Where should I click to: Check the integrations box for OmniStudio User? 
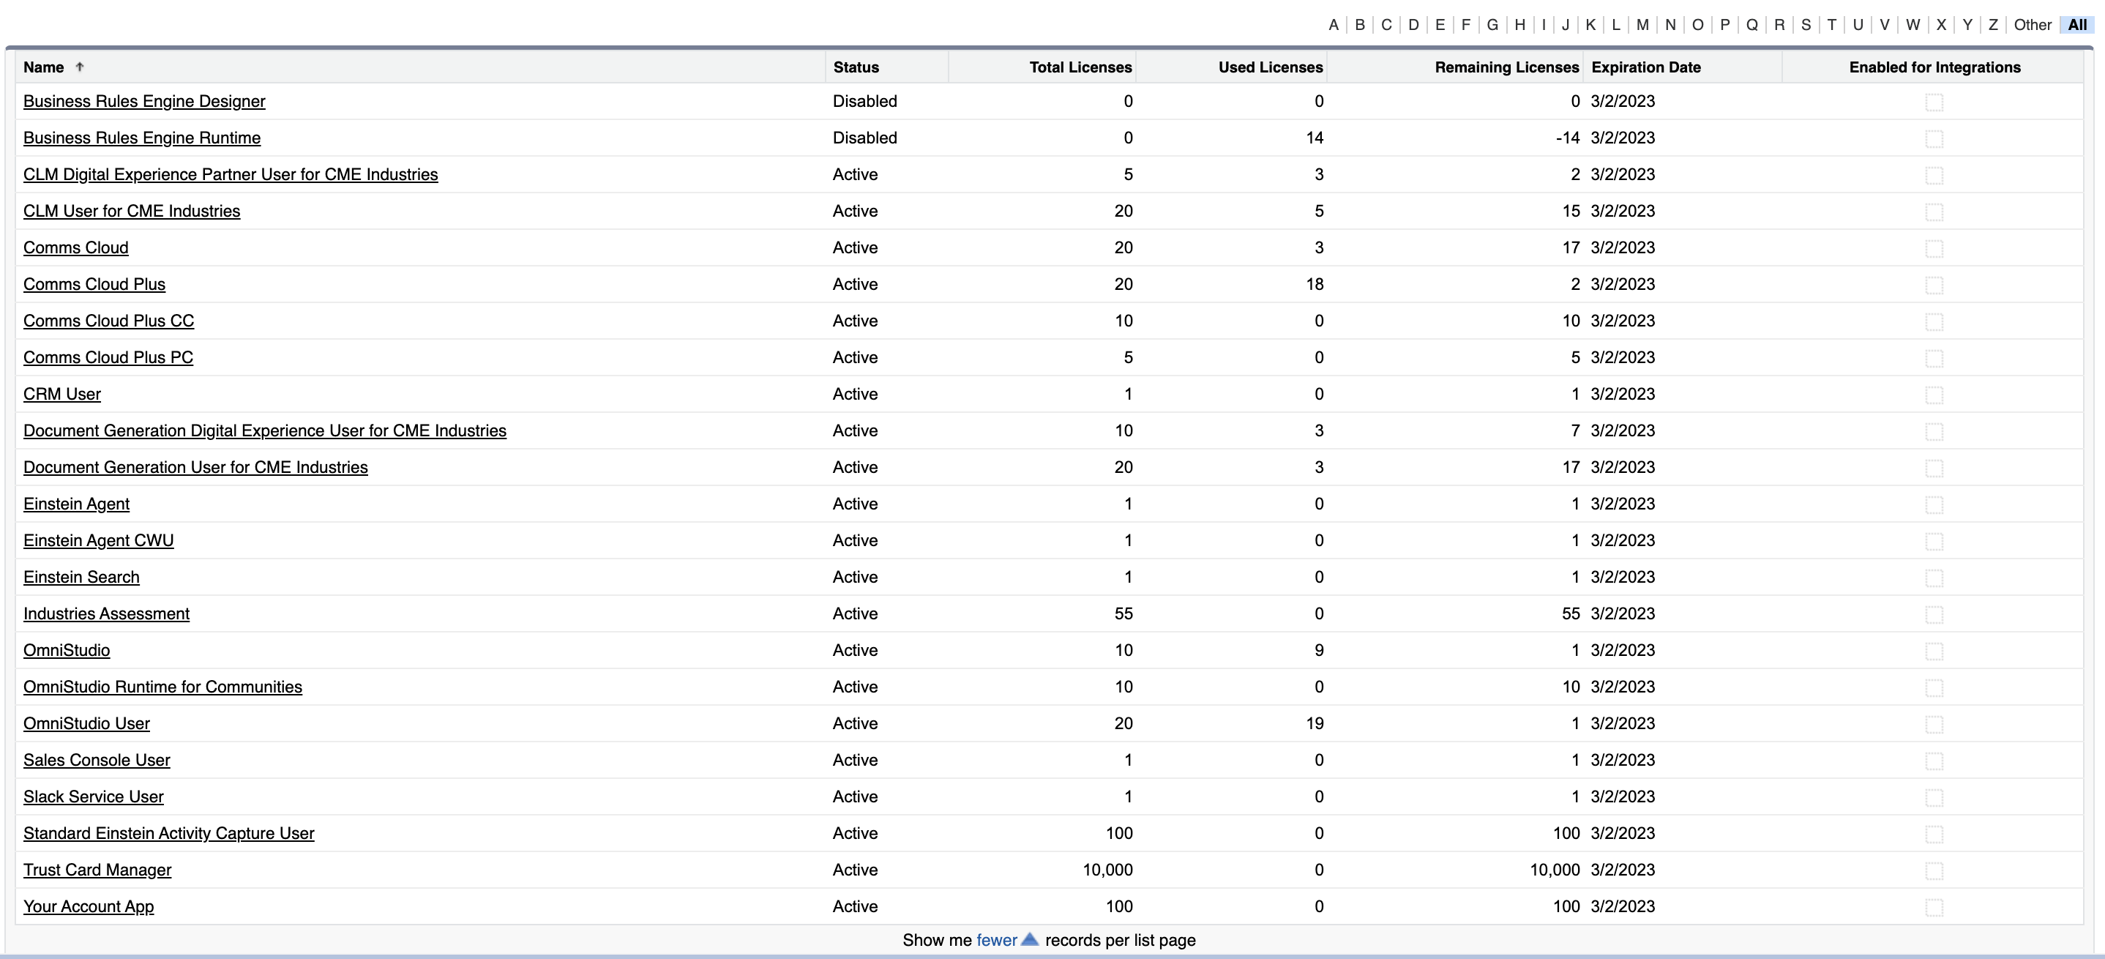[x=1934, y=724]
